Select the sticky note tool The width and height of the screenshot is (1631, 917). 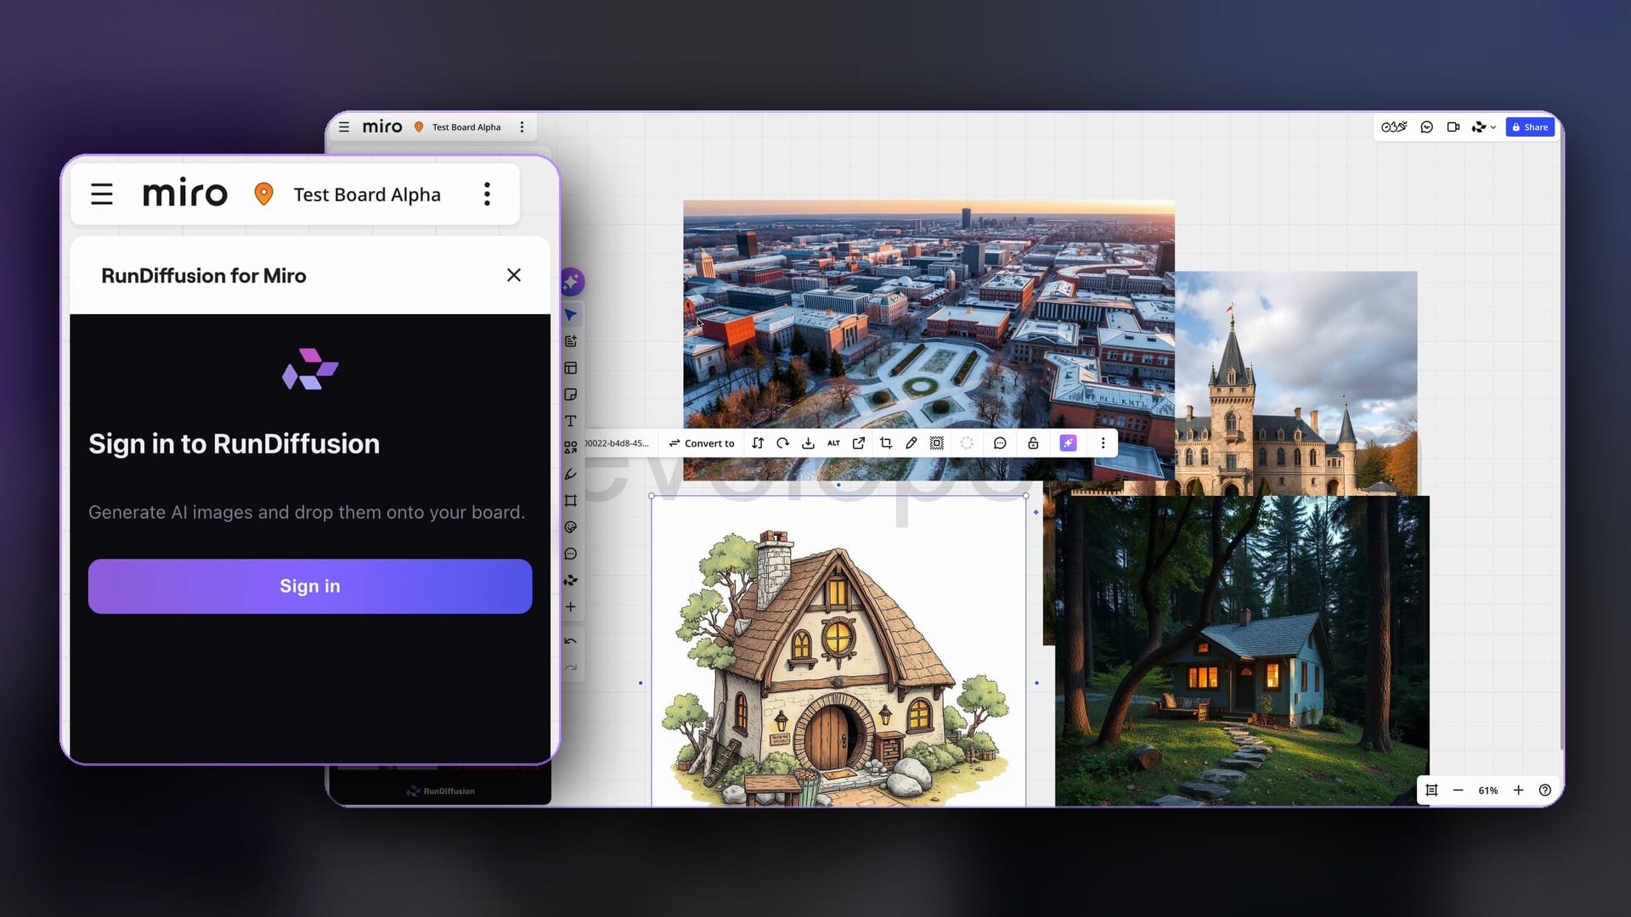coord(571,395)
